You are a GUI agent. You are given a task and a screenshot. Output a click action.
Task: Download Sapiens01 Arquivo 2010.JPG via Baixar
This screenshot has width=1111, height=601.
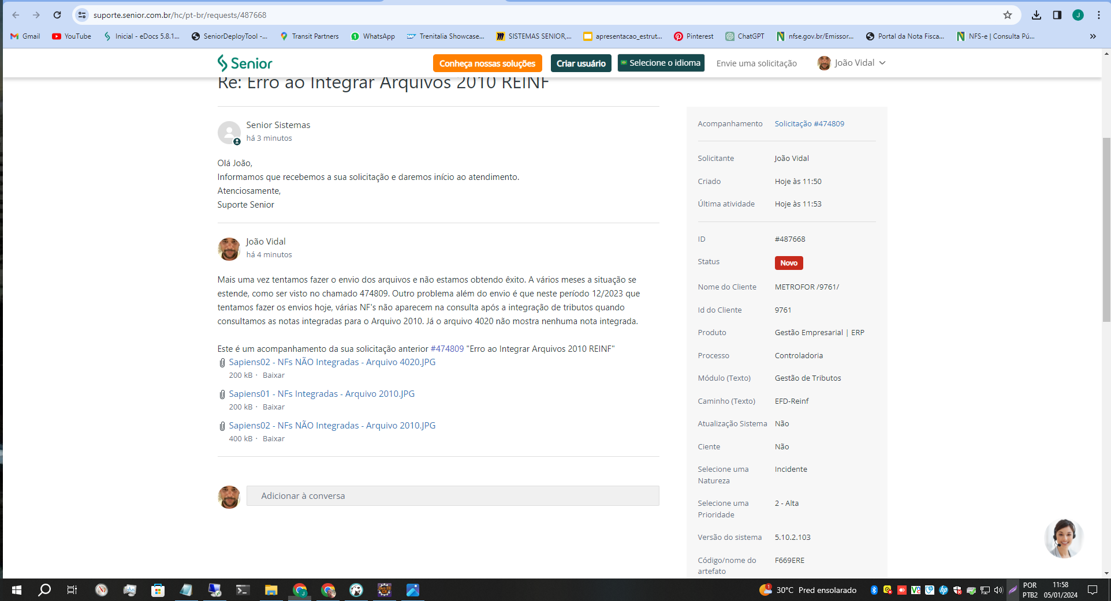[274, 407]
